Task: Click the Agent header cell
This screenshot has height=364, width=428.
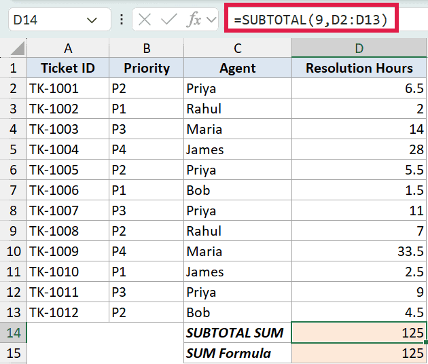Action: point(238,68)
